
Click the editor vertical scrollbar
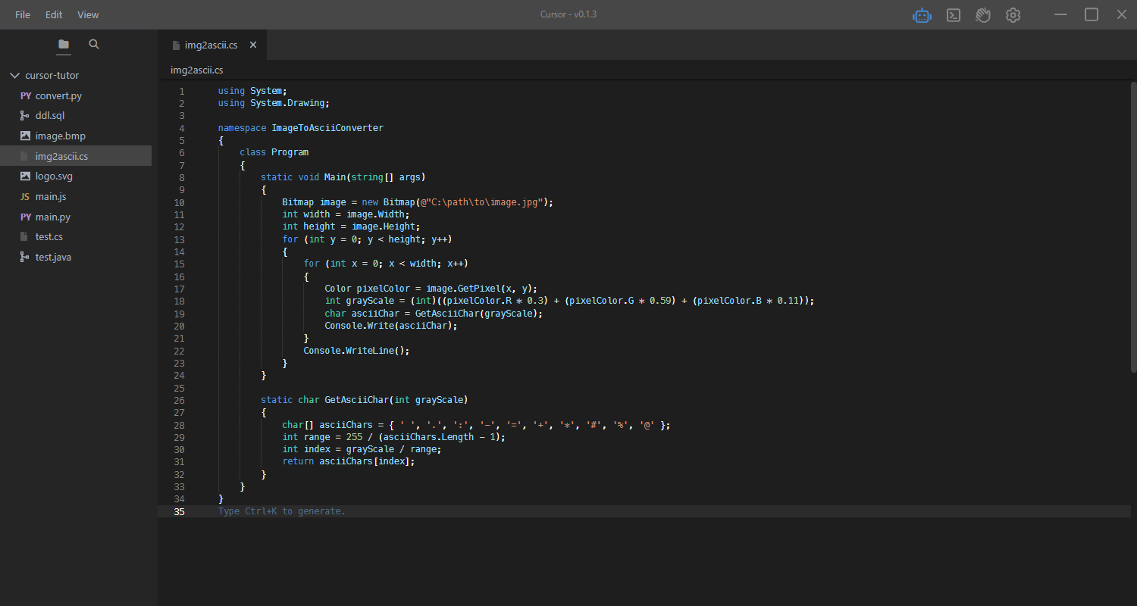click(1133, 227)
